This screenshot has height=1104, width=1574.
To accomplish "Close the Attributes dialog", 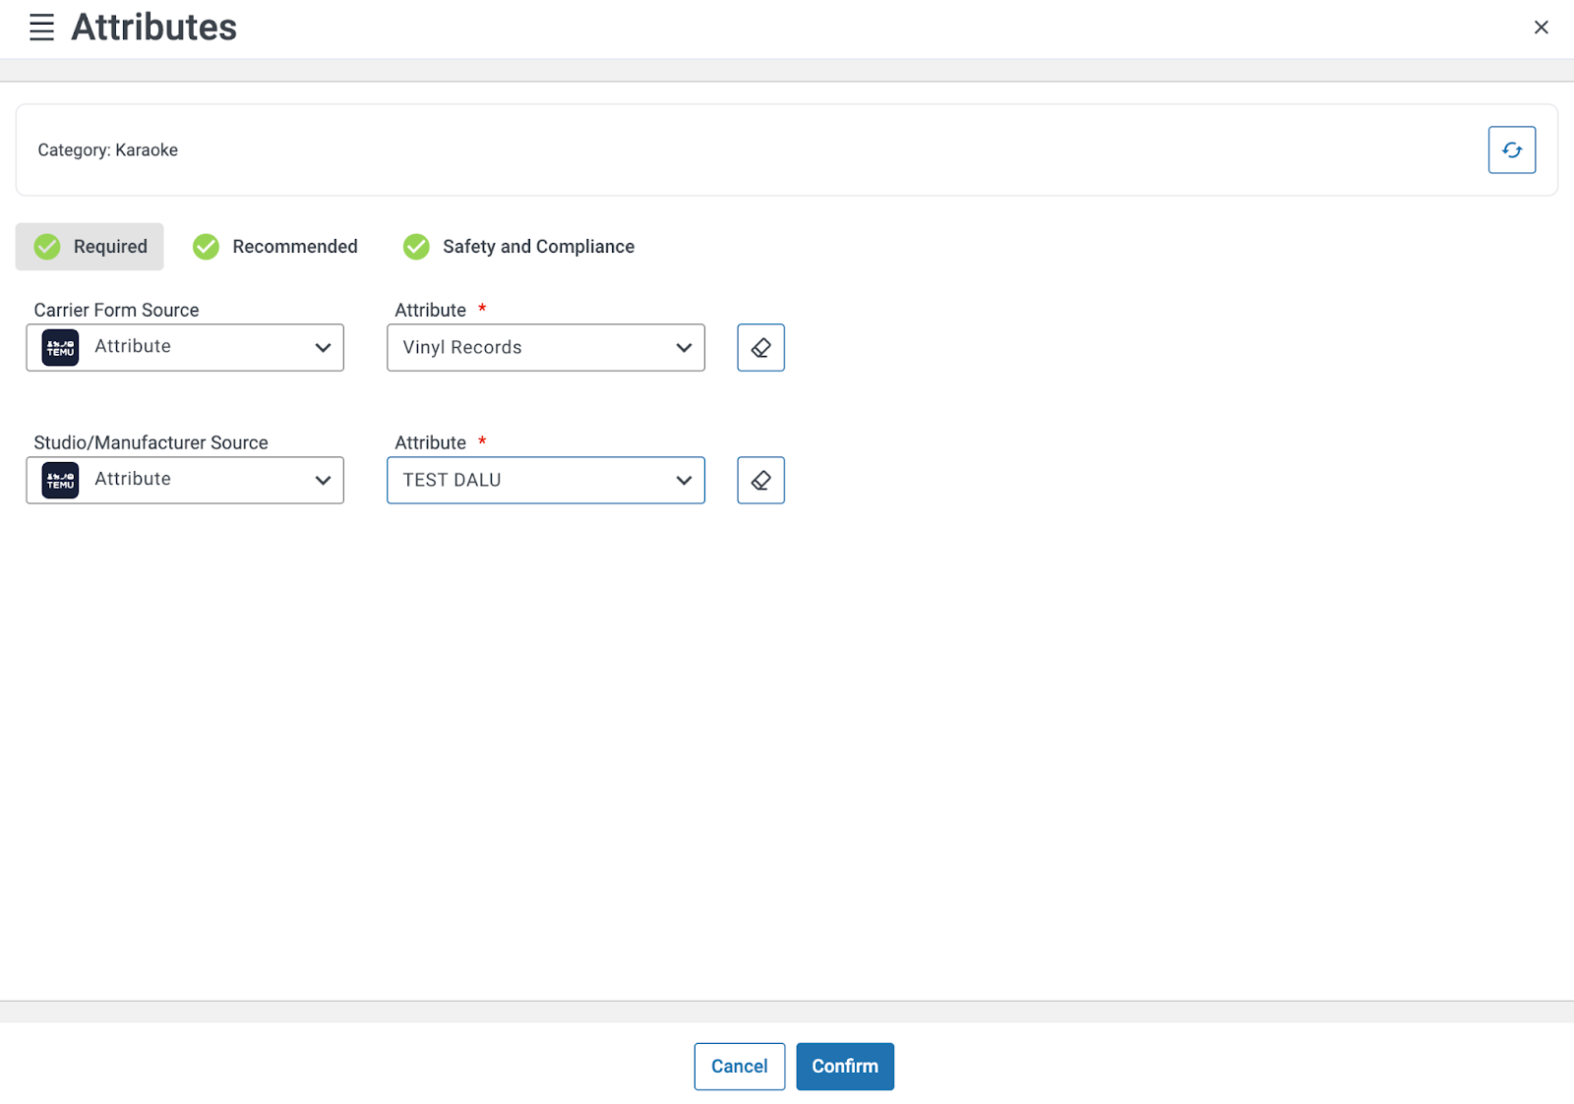I will click(x=1542, y=28).
